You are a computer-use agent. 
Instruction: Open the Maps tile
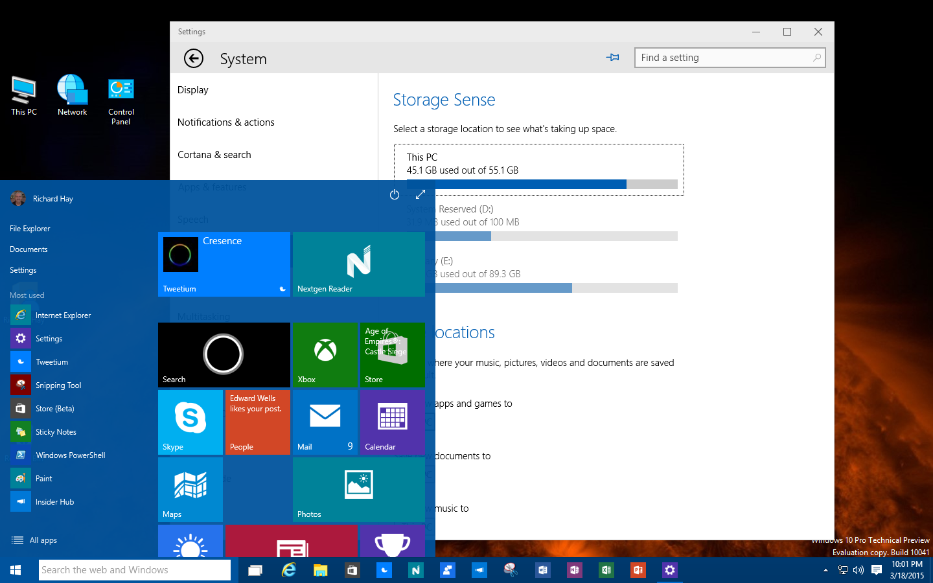point(190,490)
